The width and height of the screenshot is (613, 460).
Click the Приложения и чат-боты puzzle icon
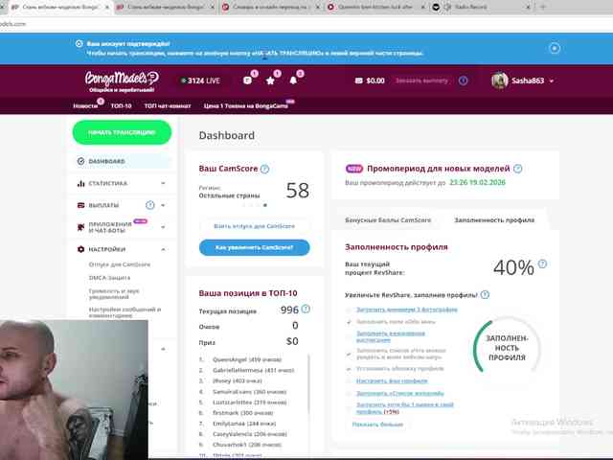tap(80, 227)
